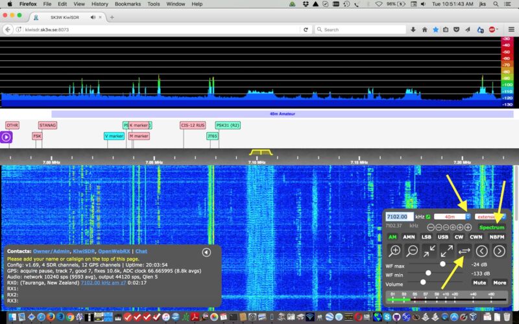Adjust the WF max slider
The width and height of the screenshot is (519, 324).
443,264
